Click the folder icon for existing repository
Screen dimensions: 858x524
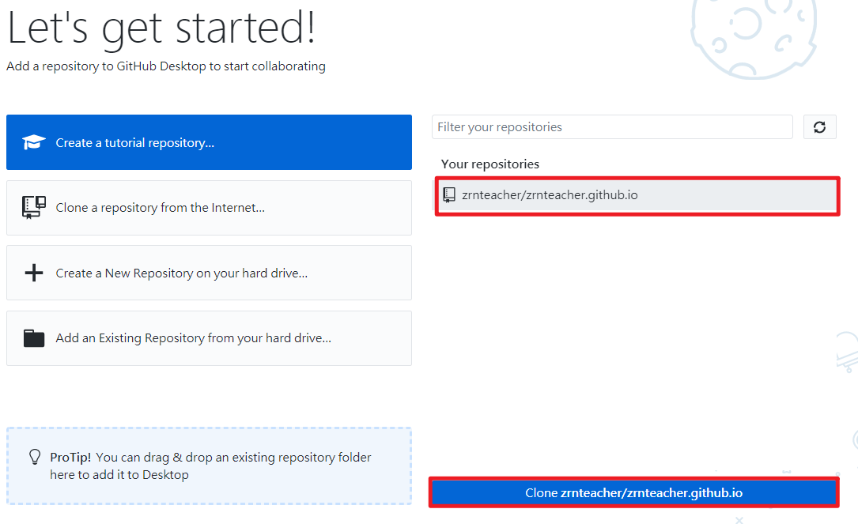34,338
